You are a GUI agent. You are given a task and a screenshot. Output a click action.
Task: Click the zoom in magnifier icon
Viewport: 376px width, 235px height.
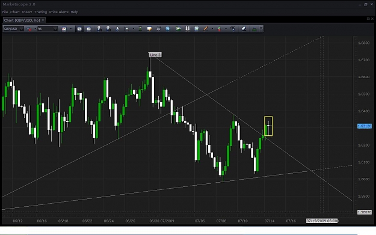tap(99, 28)
